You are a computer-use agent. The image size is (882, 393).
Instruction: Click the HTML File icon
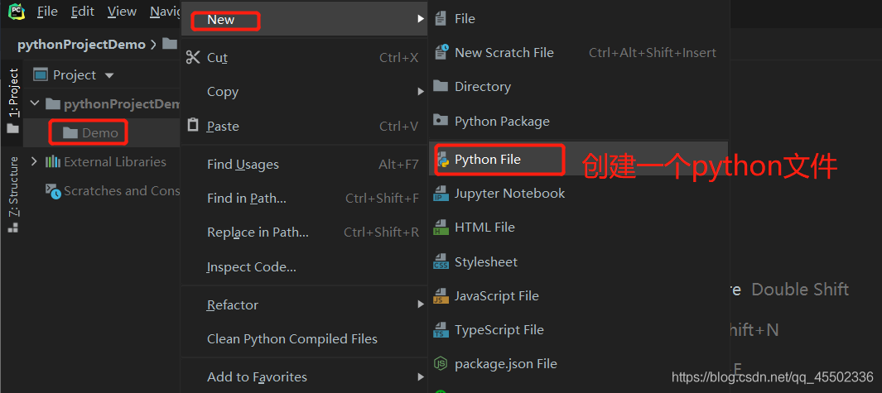click(x=441, y=228)
